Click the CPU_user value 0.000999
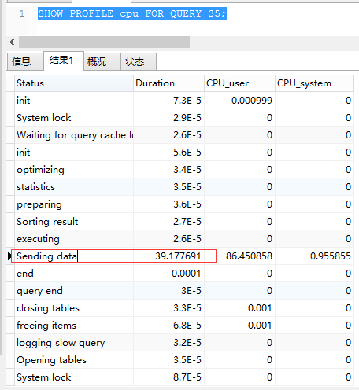The height and width of the screenshot is (390, 359). point(252,101)
